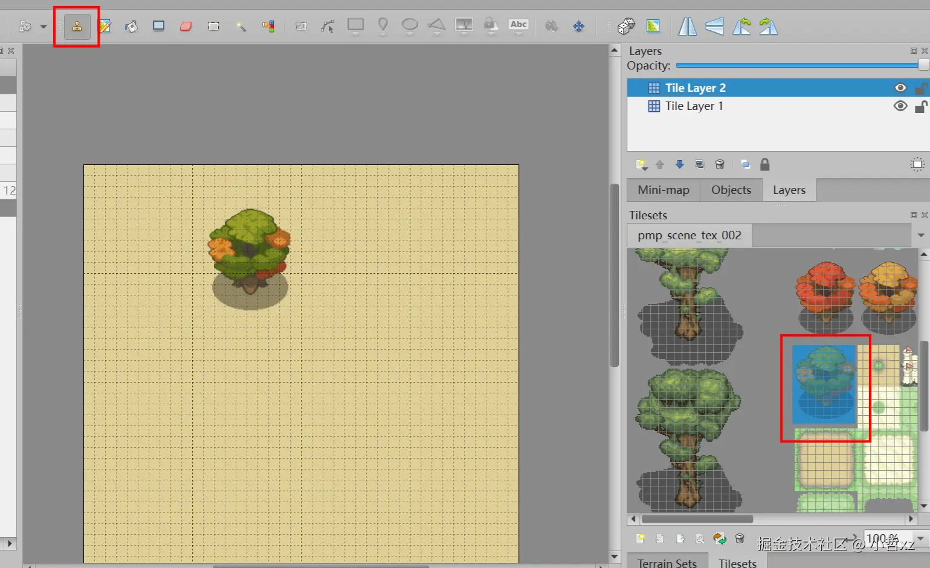Select the orange tree tile in tileset

(888, 293)
